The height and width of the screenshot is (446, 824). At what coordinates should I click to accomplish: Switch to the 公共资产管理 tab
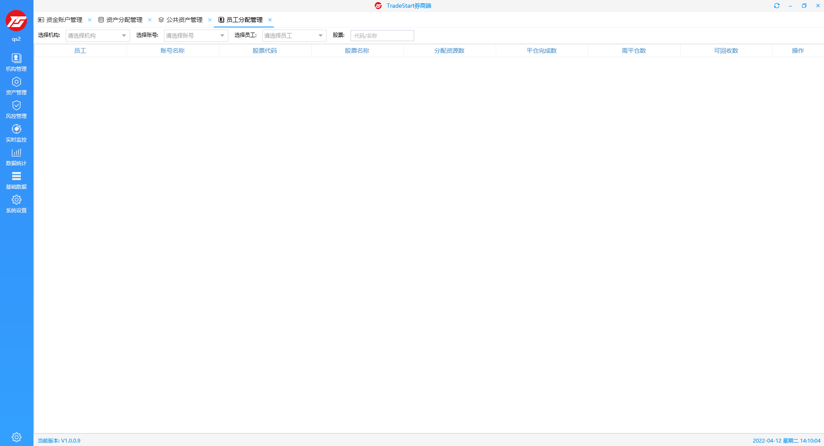(x=184, y=20)
